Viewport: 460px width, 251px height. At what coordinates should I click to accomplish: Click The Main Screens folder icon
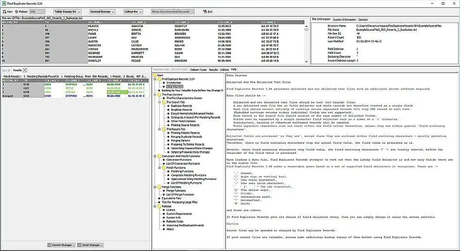tap(159, 95)
